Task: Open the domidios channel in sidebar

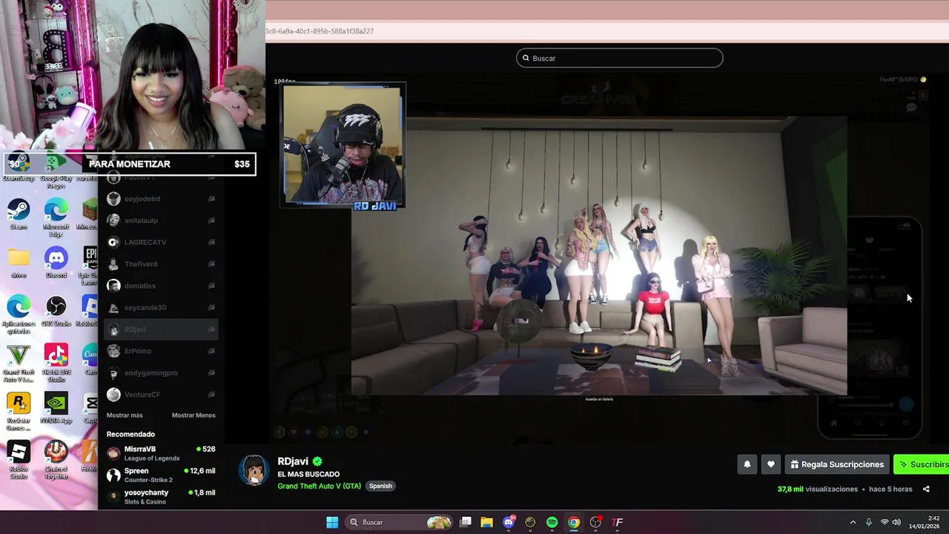Action: pos(162,286)
